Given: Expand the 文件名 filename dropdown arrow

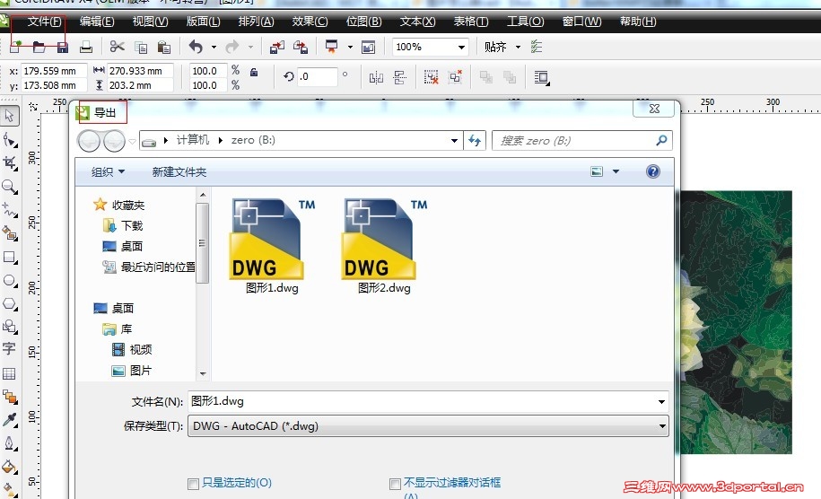Looking at the screenshot, I should 661,401.
